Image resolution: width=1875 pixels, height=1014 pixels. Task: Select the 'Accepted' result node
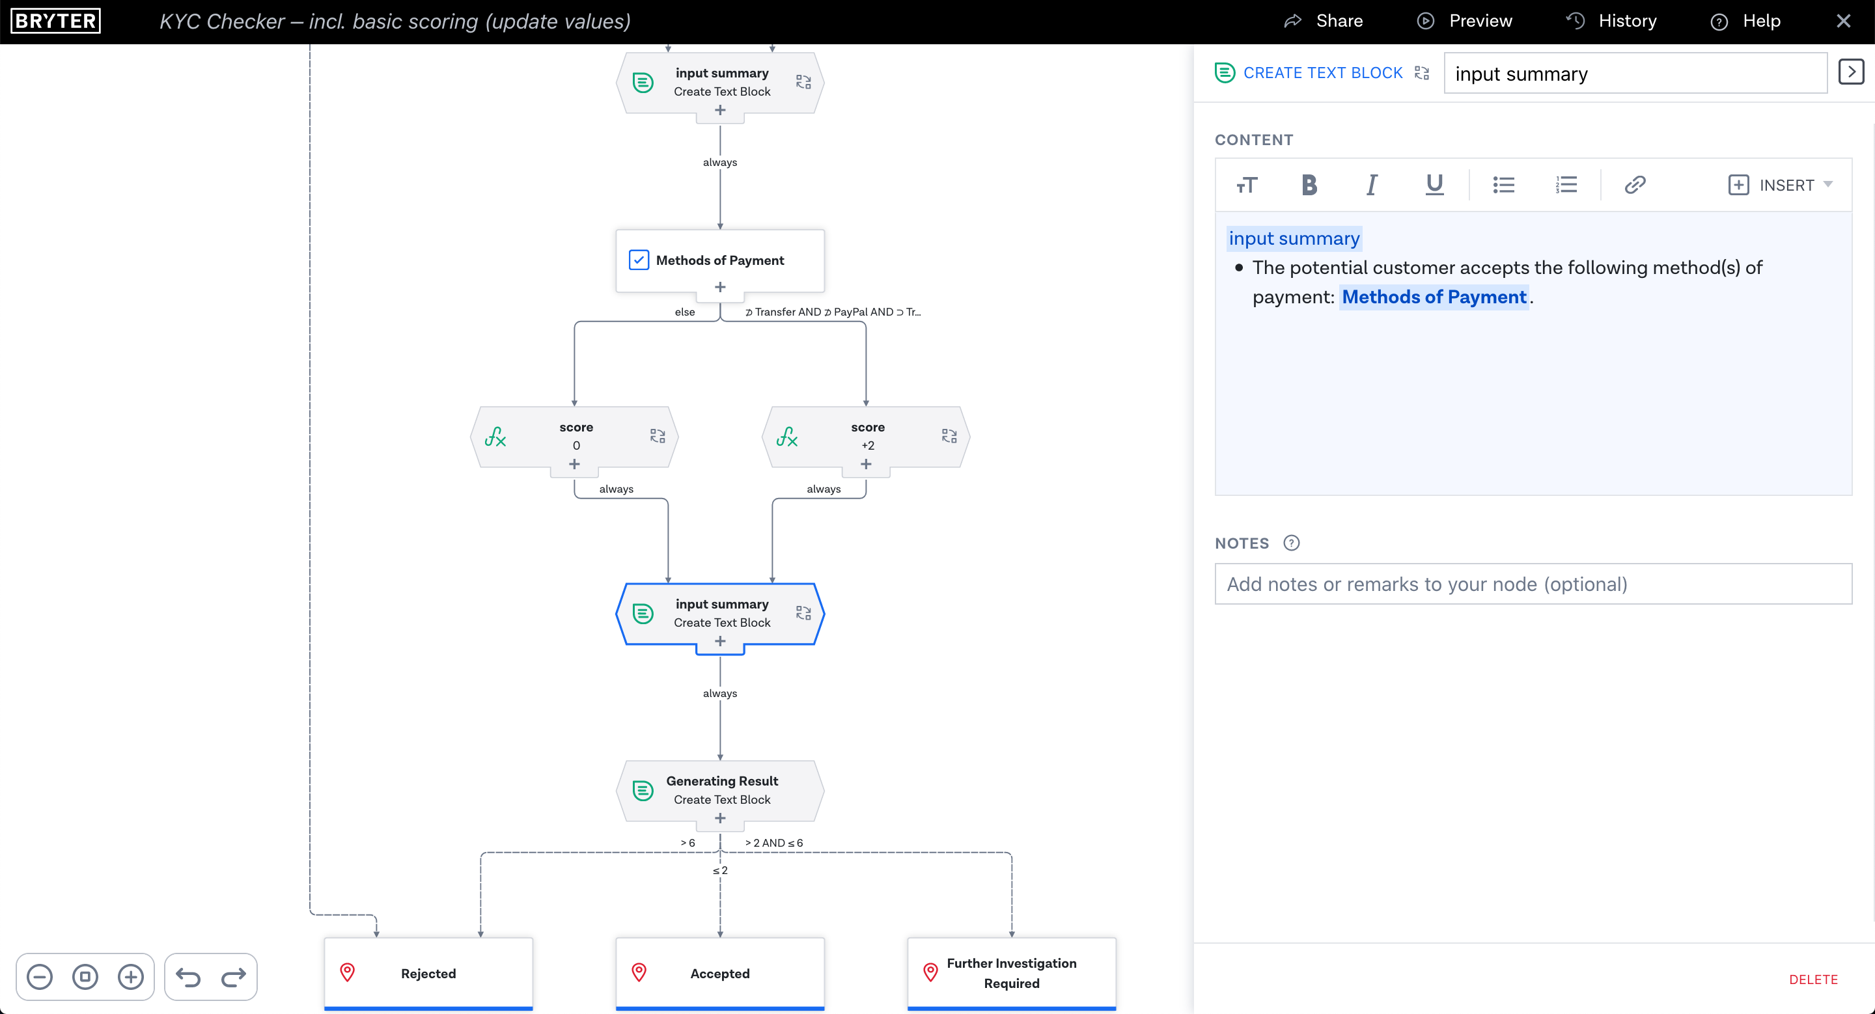coord(720,973)
